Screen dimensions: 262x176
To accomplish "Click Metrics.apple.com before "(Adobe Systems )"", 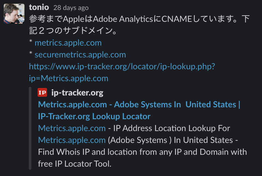I will 72,140.
